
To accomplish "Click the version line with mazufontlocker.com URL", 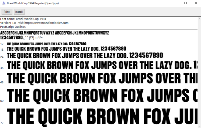I will [x=35, y=23].
